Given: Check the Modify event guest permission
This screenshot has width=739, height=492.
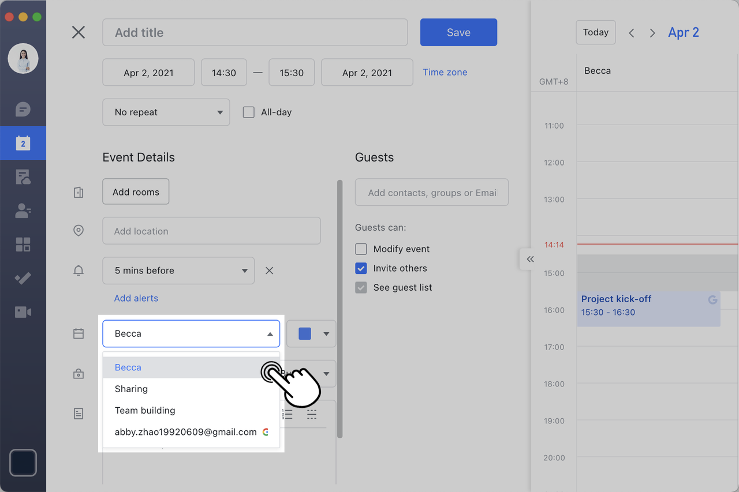Looking at the screenshot, I should coord(361,249).
